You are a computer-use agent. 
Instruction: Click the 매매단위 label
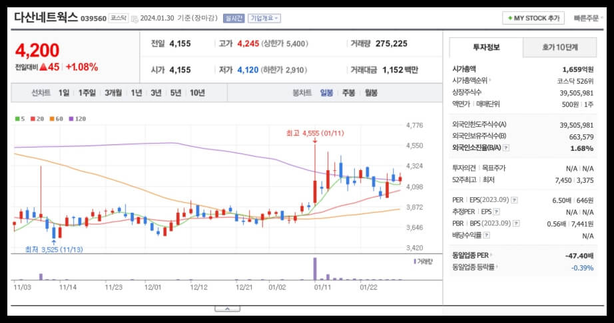pyautogui.click(x=488, y=104)
